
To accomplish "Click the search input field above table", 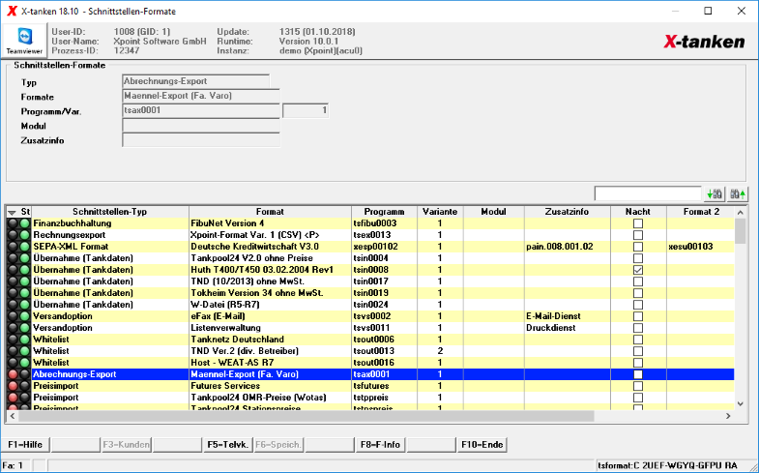I will click(x=648, y=193).
